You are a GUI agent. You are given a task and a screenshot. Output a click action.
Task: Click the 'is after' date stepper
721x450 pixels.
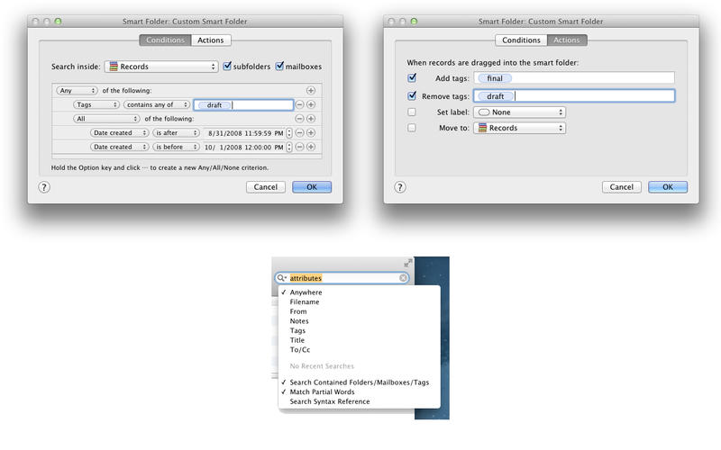click(x=288, y=133)
